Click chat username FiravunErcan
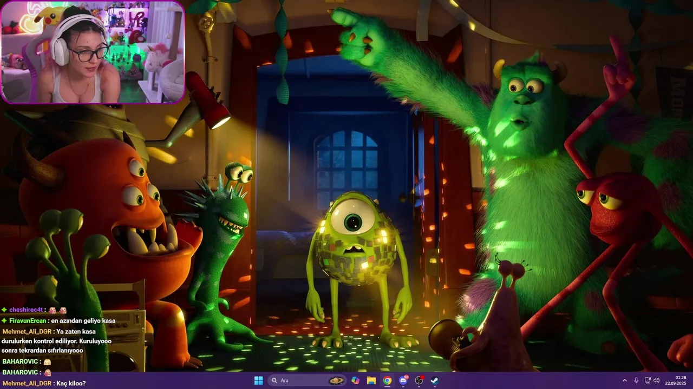The width and height of the screenshot is (693, 389). click(27, 320)
